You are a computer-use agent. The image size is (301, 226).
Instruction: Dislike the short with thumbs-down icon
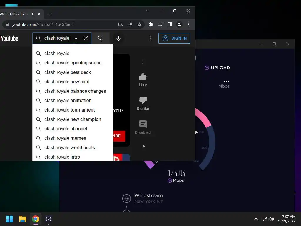(x=143, y=100)
